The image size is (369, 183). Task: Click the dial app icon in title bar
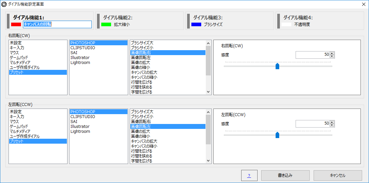click(4, 4)
